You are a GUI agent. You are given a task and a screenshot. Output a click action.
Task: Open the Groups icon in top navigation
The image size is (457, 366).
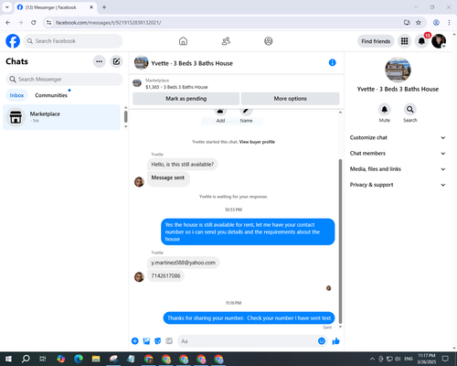pyautogui.click(x=269, y=41)
